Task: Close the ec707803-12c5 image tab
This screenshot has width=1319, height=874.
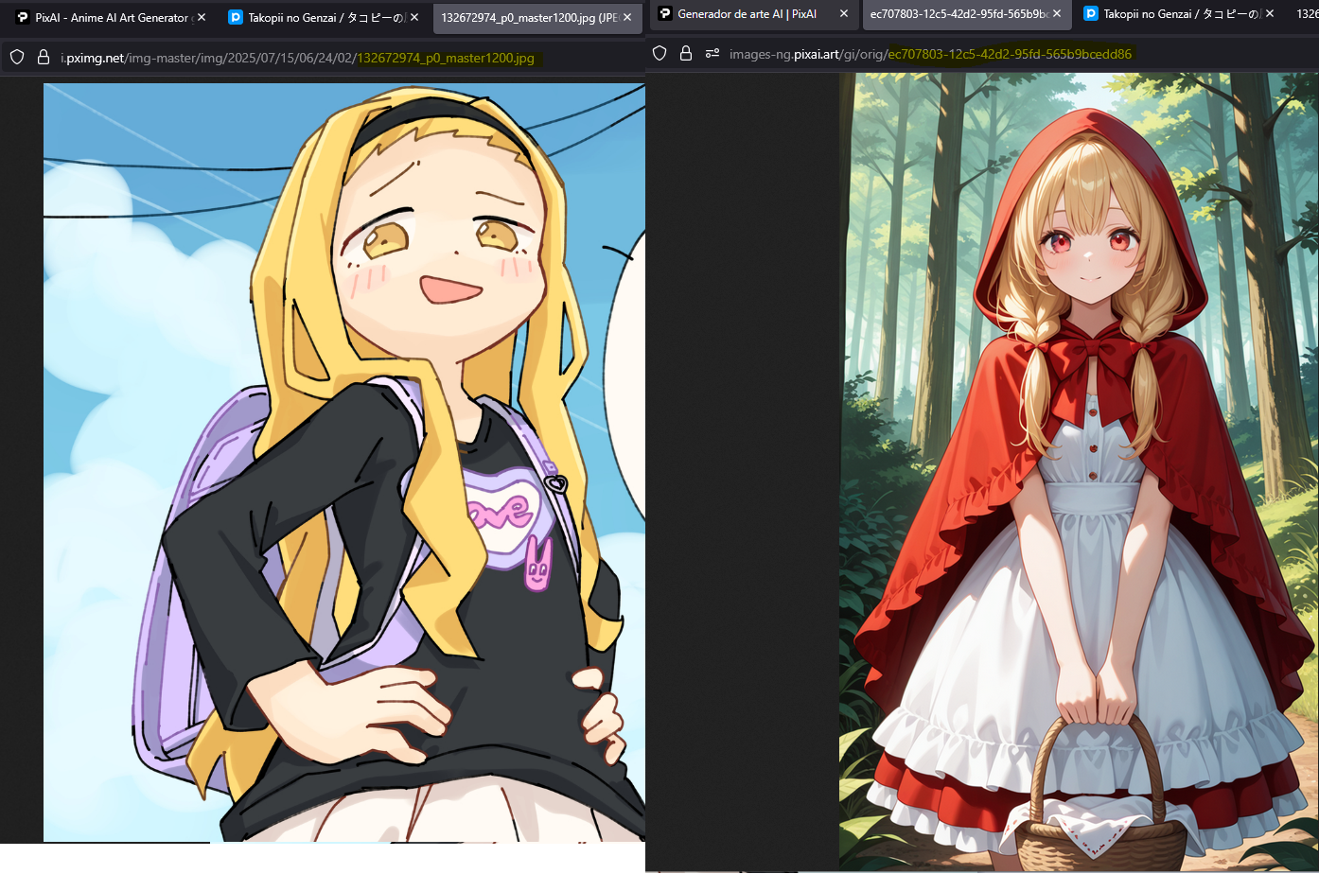Action: (x=1057, y=14)
